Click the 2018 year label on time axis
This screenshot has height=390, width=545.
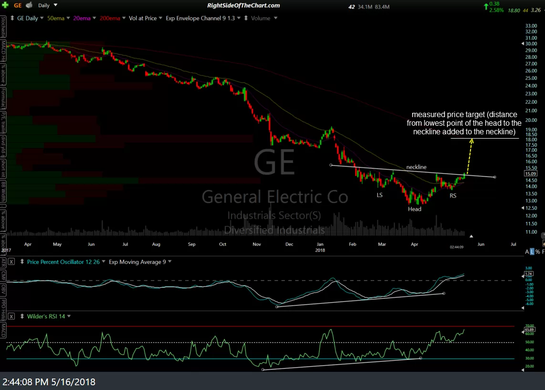[320, 250]
